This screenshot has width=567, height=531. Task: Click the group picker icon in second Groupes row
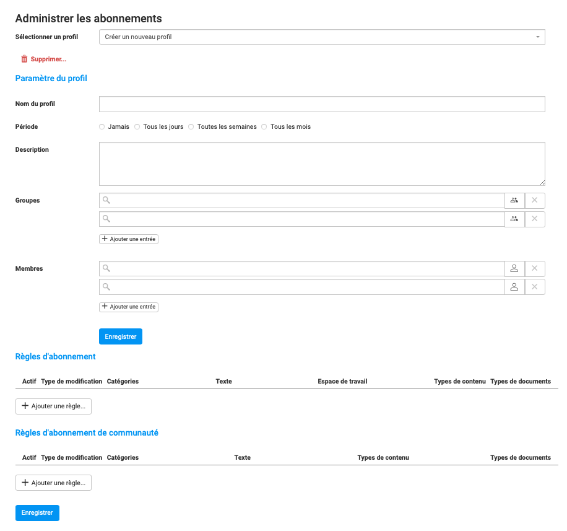tap(514, 219)
